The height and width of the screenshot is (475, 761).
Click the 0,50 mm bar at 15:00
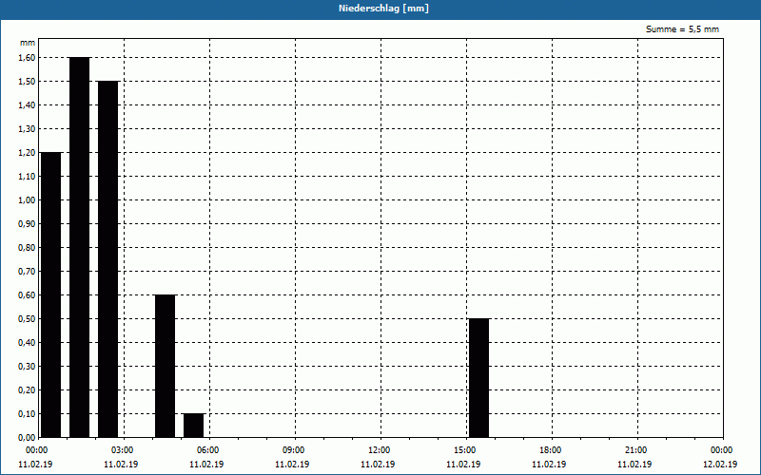[x=479, y=378]
